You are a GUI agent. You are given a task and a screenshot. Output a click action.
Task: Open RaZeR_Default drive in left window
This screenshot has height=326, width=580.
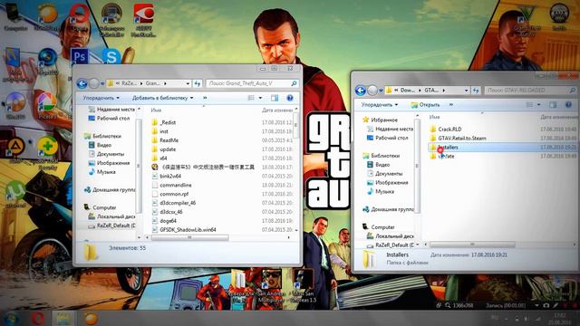click(116, 225)
